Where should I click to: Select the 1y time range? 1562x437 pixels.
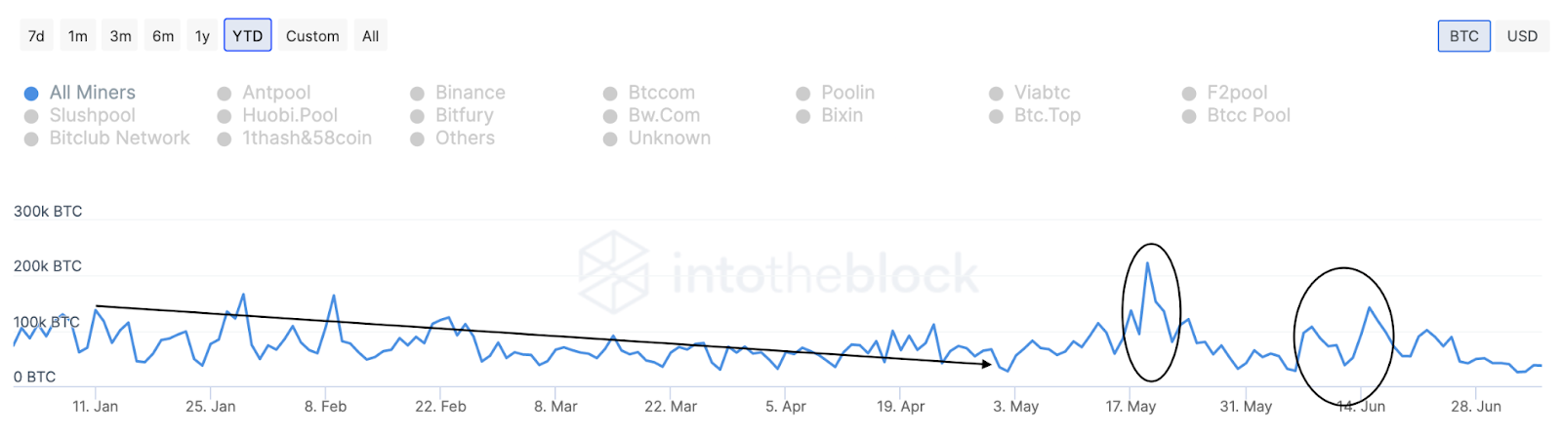202,36
